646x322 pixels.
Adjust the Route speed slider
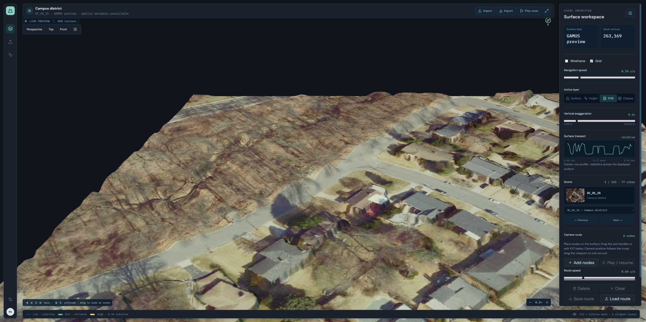tap(599, 278)
